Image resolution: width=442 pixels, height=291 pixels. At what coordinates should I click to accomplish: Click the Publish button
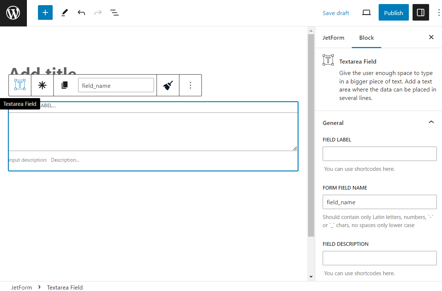(393, 12)
